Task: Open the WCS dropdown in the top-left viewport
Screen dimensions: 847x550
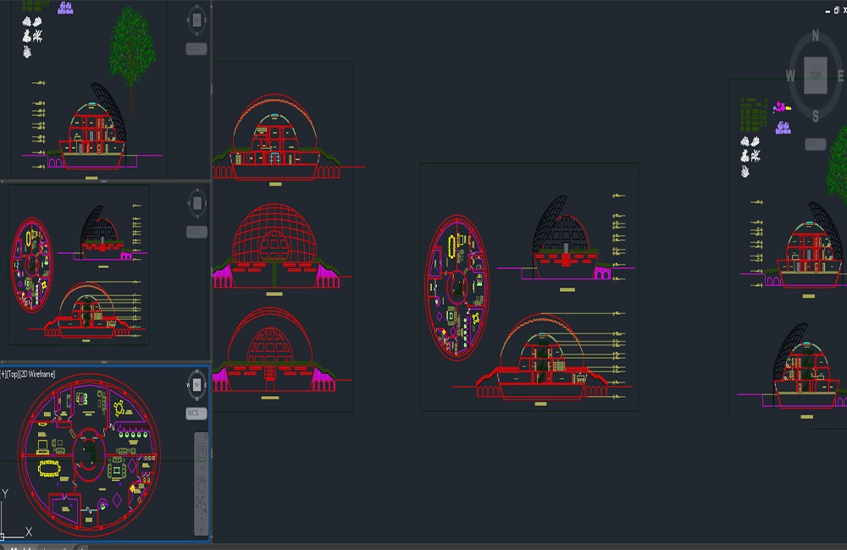Action: click(197, 48)
